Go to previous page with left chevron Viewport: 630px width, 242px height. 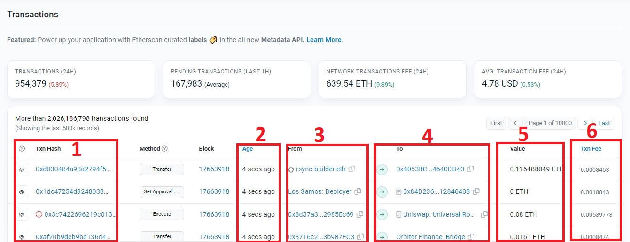tap(515, 123)
